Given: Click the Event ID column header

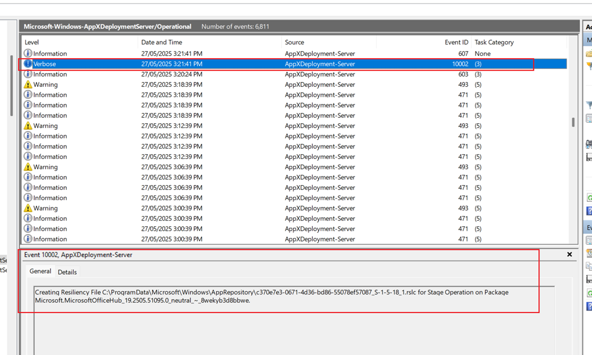Looking at the screenshot, I should (x=456, y=42).
